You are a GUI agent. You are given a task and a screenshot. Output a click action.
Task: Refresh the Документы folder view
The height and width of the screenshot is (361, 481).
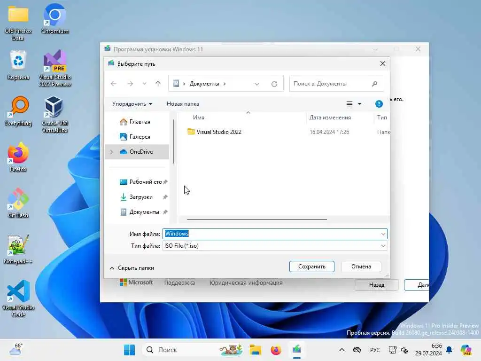274,84
